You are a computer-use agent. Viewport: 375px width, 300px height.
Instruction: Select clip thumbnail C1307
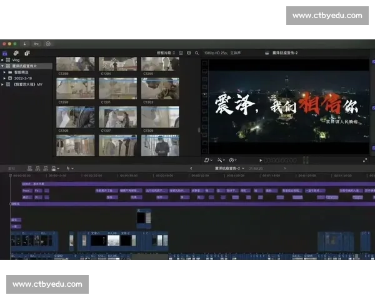(x=118, y=117)
